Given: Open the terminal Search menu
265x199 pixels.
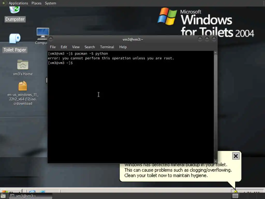Looking at the screenshot, I should point(90,47).
